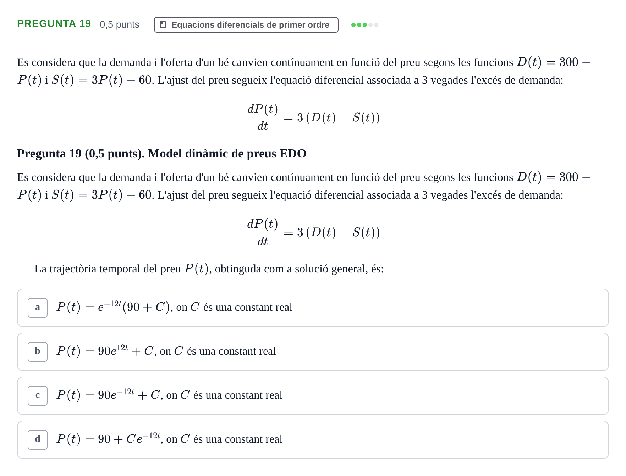
Task: Click the difficulty dots indicator
Action: coord(364,25)
